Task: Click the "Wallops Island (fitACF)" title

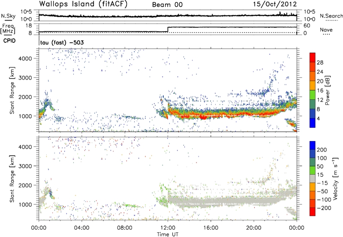Action: click(83, 4)
